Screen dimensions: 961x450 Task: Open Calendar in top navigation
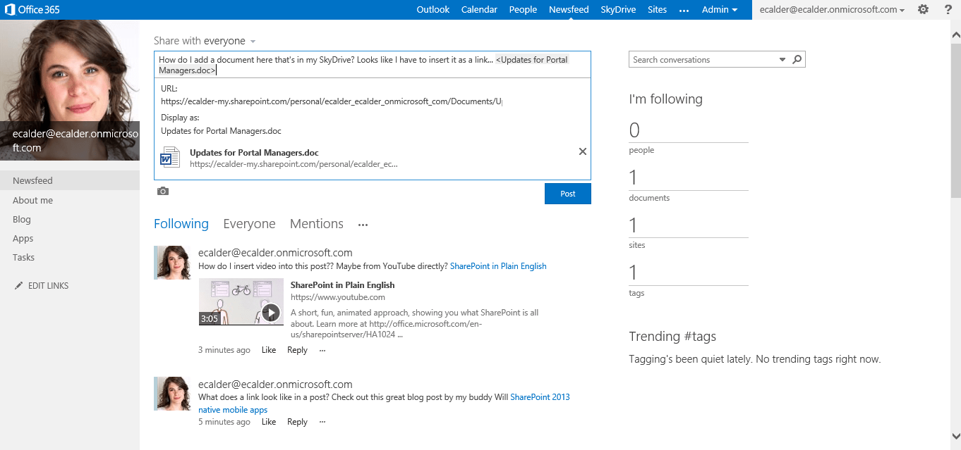click(x=479, y=9)
